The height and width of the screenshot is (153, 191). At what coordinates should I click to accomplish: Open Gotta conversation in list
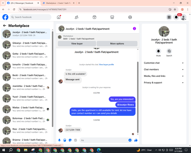pyautogui.click(x=26, y=55)
